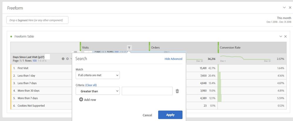Viewport: 293px width, 121px height.
Task: Click the plus icon to add a criteria row
Action: pyautogui.click(x=81, y=100)
